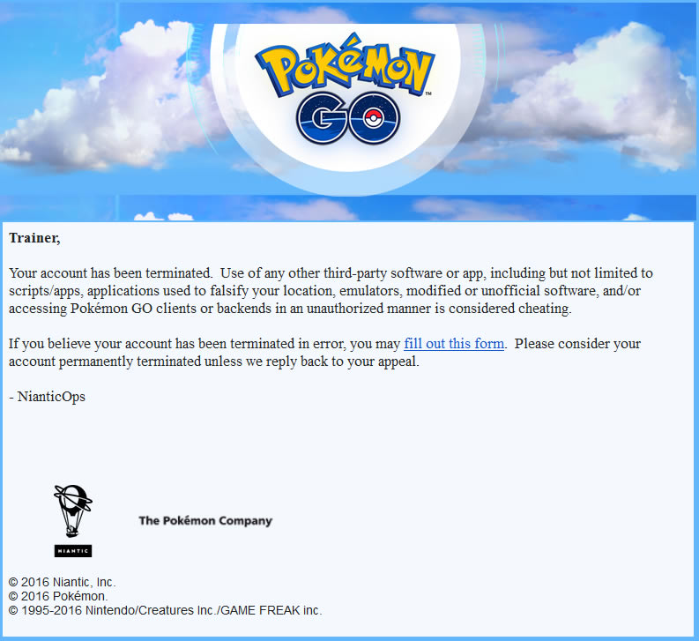Click the '© 1995-2016 Nintendo/Creatures Inc.' line
The image size is (699, 641).
(165, 610)
